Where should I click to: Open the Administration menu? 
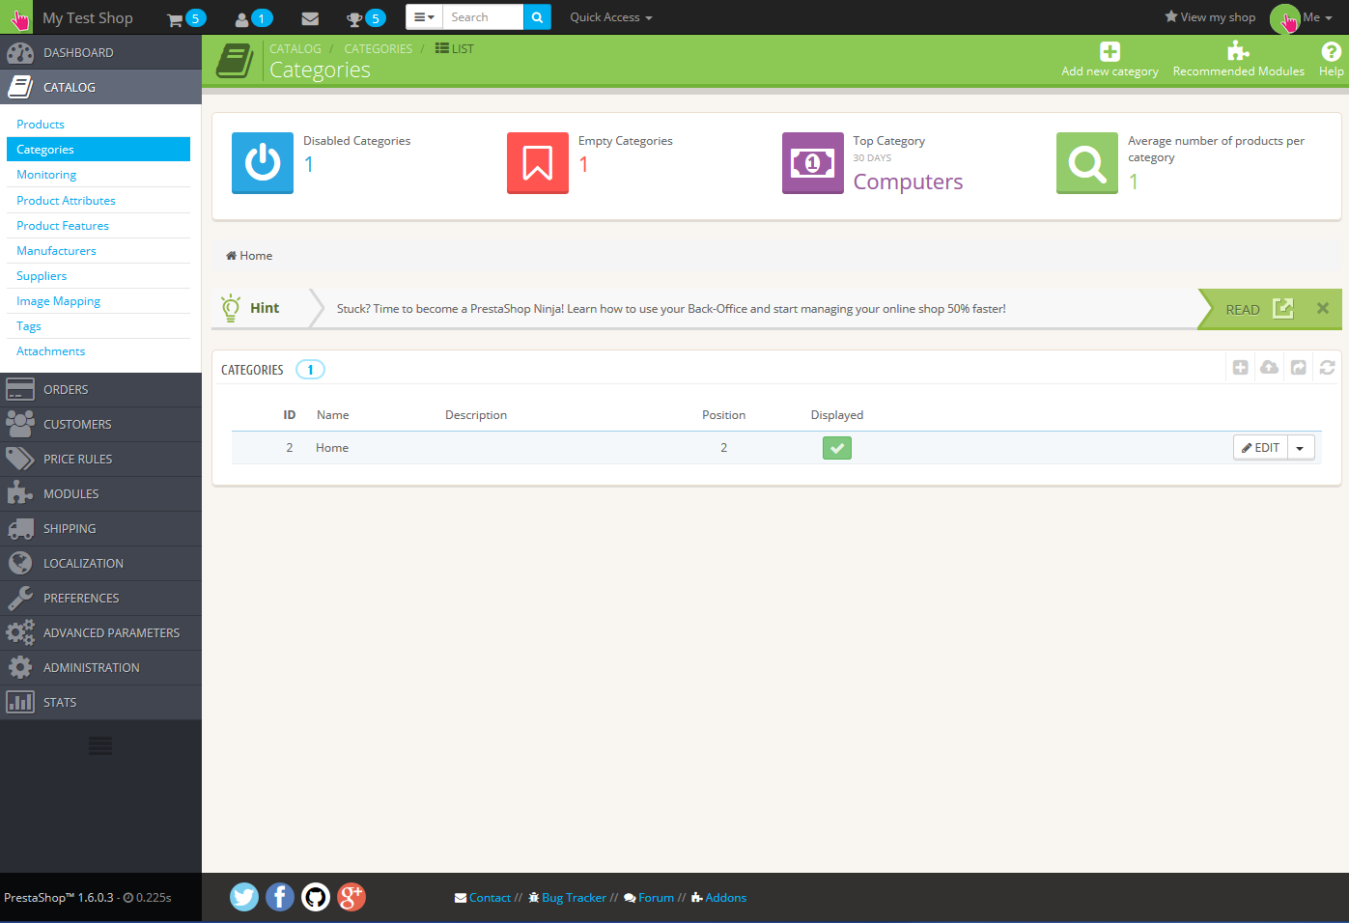tap(100, 667)
